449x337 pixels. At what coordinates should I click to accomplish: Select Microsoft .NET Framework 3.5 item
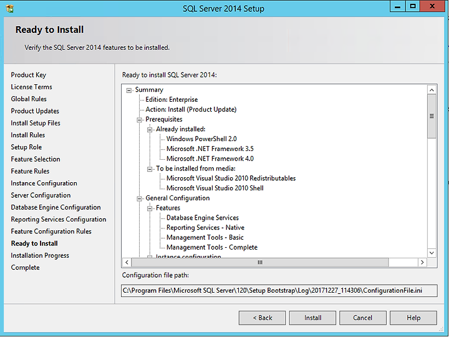[x=210, y=149]
